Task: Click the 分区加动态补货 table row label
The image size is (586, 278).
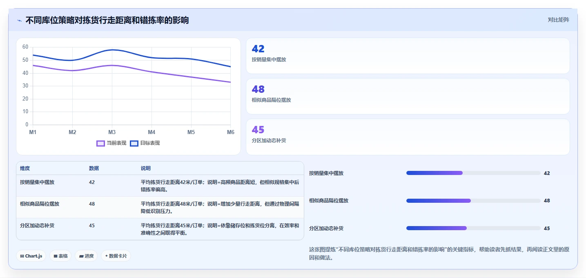Action: coord(37,225)
